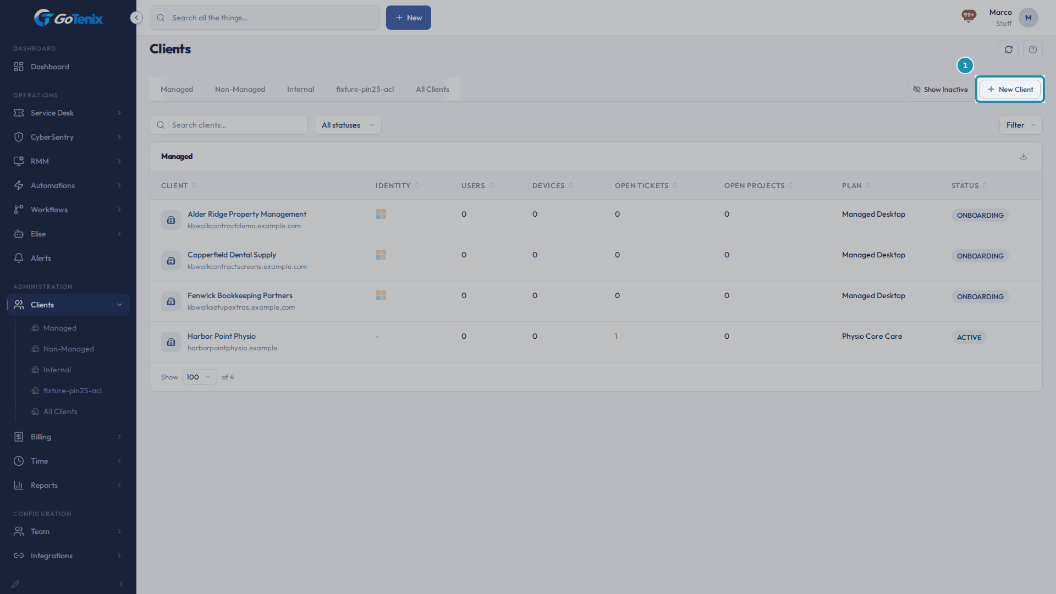This screenshot has height=594, width=1056.
Task: Click the Microsoft identity icon for Copperfield Dental
Action: [381, 255]
